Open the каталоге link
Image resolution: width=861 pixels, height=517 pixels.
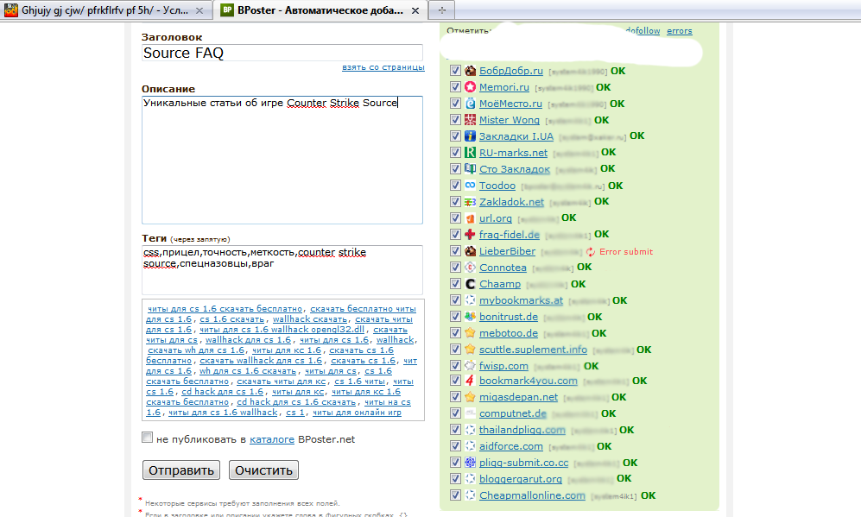[272, 439]
